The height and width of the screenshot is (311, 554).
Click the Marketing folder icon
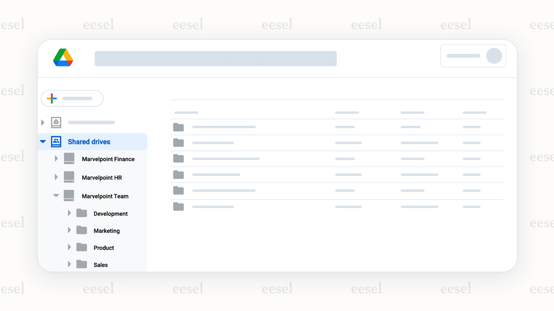click(82, 230)
